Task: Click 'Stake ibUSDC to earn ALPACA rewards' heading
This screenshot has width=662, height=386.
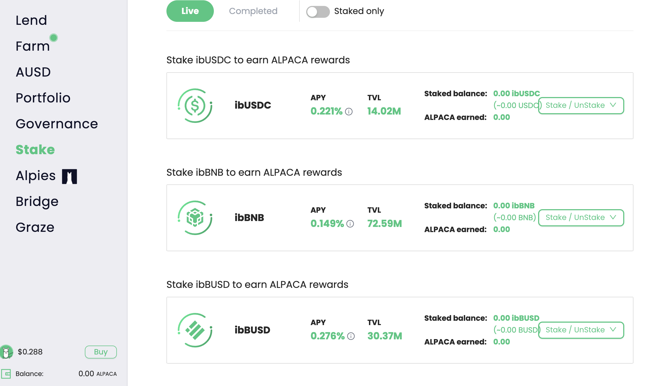Action: tap(258, 60)
